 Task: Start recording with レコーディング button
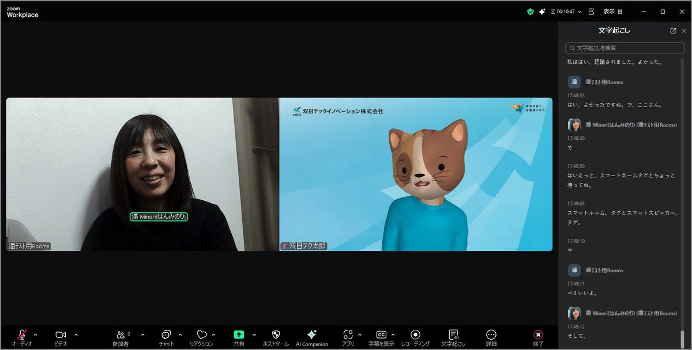pos(415,337)
